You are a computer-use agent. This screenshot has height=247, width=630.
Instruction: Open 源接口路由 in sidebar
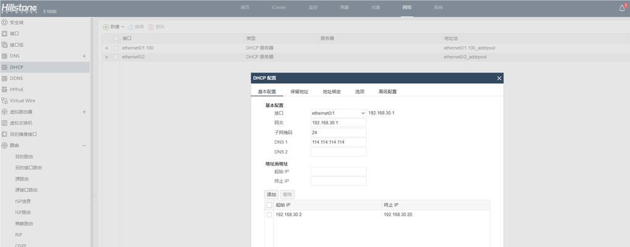[27, 190]
